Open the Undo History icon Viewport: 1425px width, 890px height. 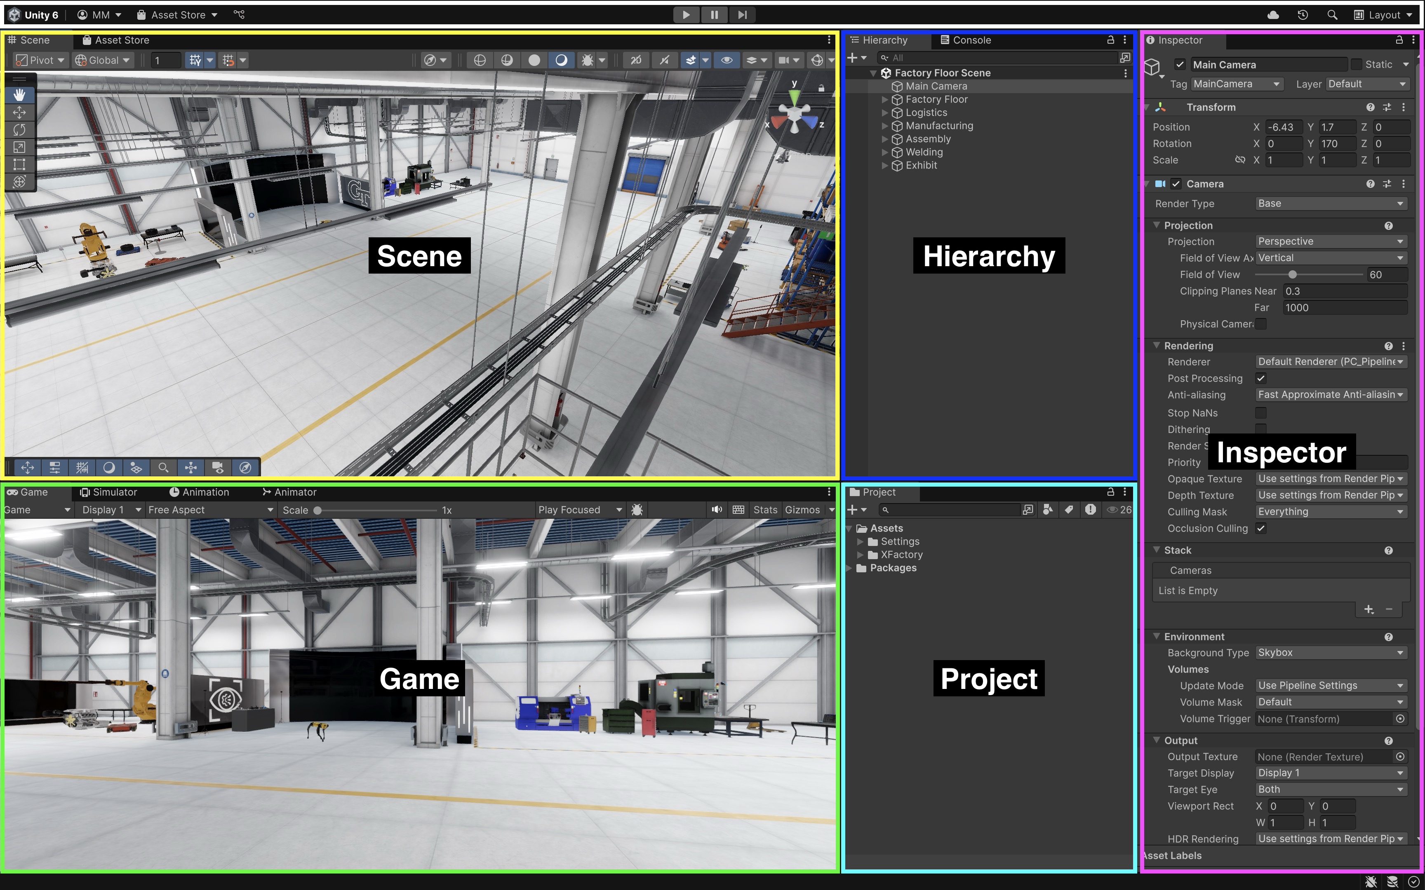(x=1303, y=15)
